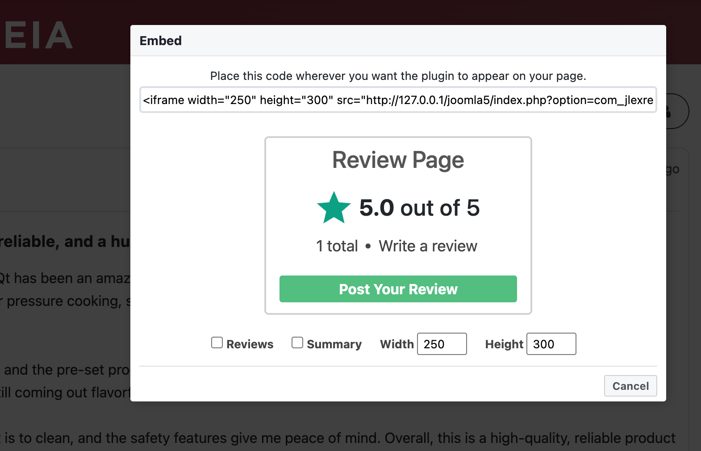701x451 pixels.
Task: Select the iframe embed code field
Action: (397, 100)
